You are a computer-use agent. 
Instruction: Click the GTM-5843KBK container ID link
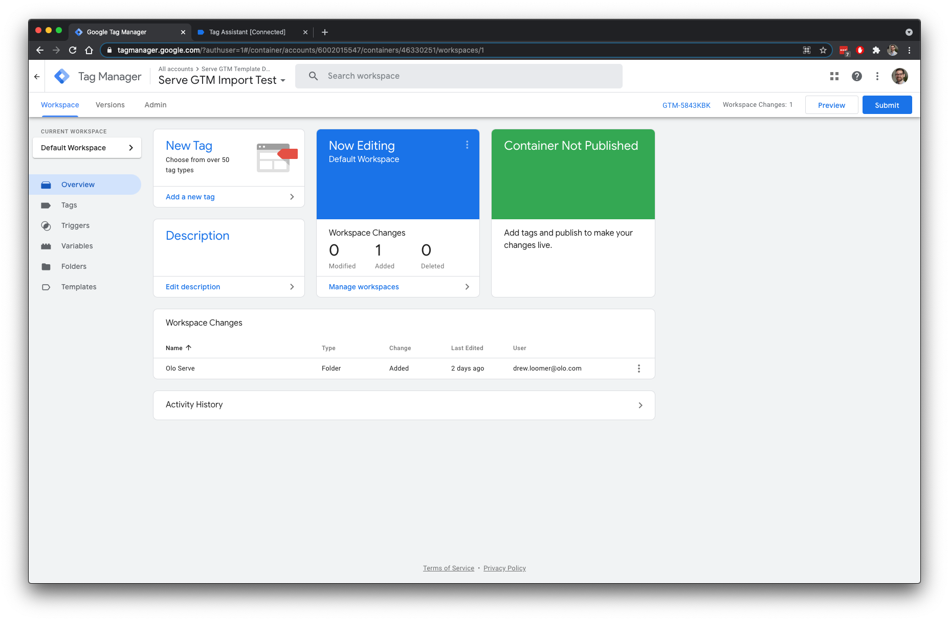(686, 105)
